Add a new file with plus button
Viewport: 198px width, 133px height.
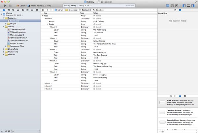2,131
